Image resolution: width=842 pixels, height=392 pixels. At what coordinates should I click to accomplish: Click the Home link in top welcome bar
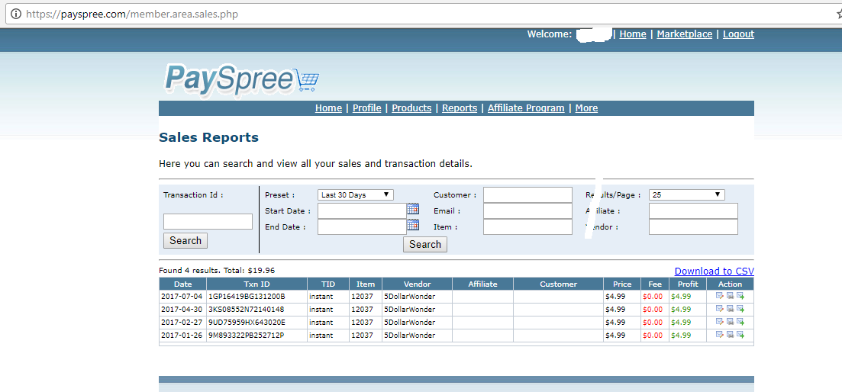633,34
